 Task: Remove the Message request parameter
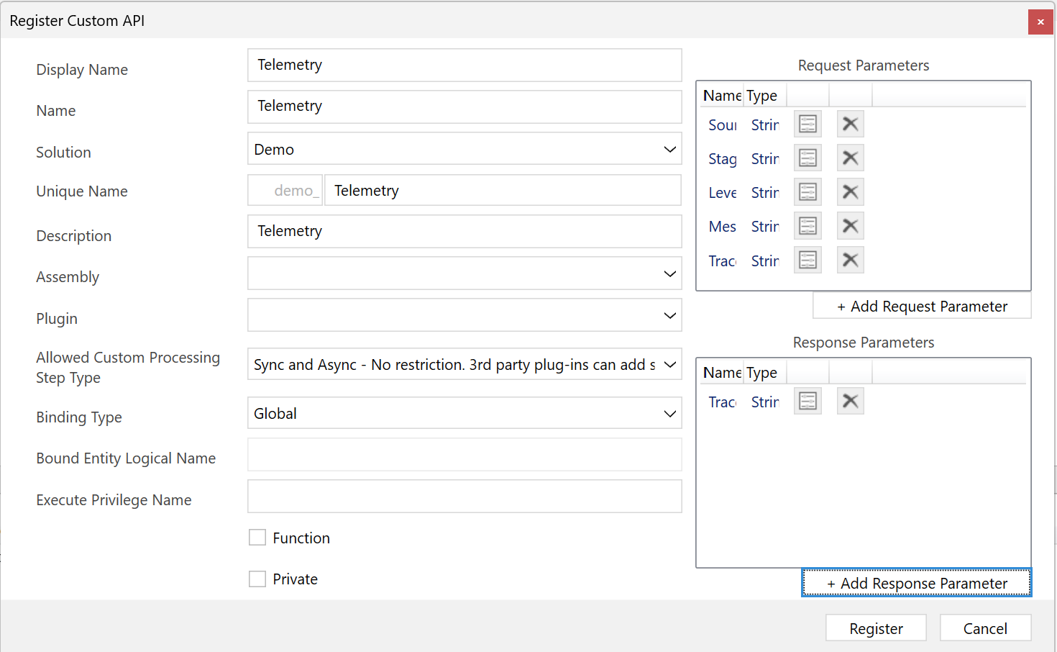pos(850,225)
